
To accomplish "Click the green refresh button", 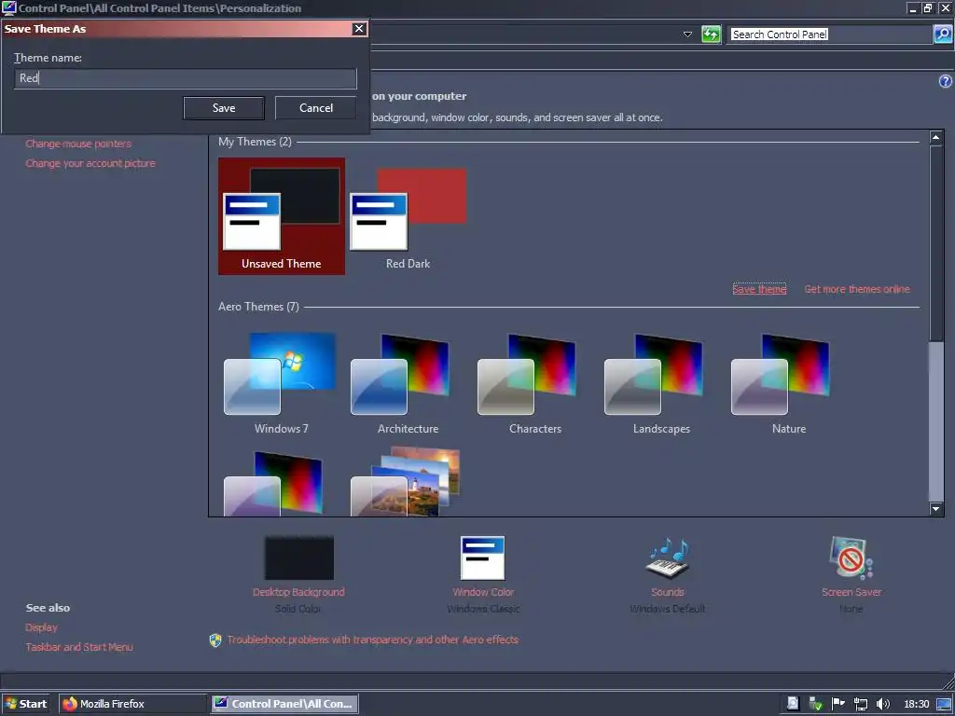I will point(711,34).
